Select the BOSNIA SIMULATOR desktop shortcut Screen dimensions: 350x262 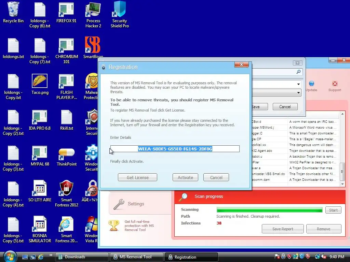[x=40, y=230]
